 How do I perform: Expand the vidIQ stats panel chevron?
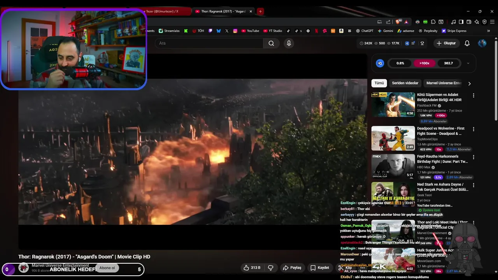[x=468, y=63]
